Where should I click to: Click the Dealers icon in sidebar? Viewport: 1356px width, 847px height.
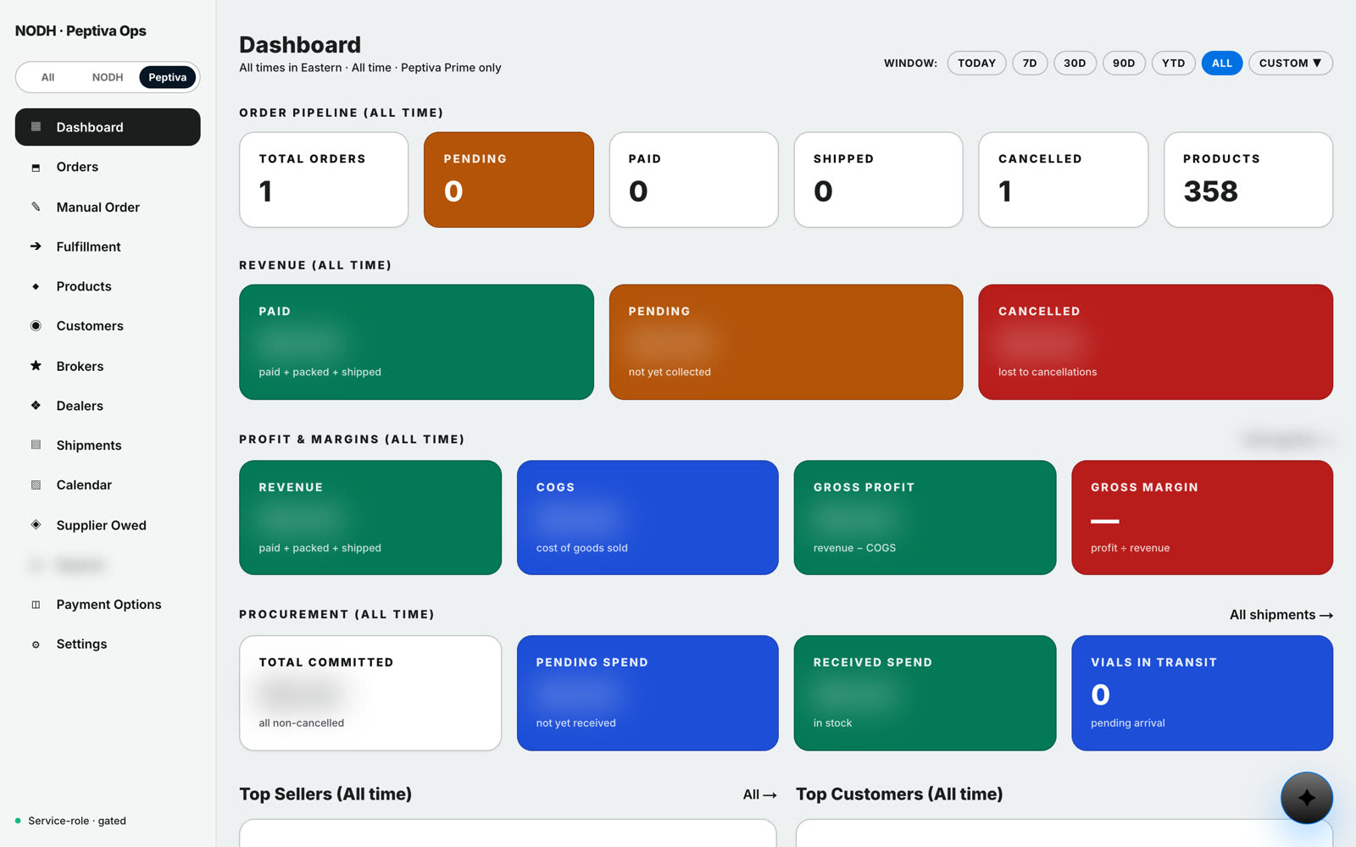pyautogui.click(x=36, y=406)
